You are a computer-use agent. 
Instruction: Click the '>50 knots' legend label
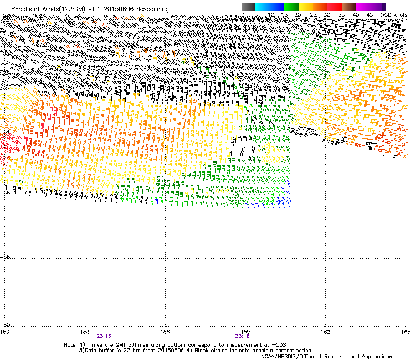point(394,14)
